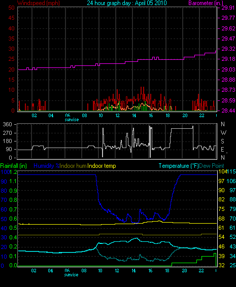This screenshot has width=236, height=287.
Task: Click the 360 wind direction axis label
Action: (7, 124)
